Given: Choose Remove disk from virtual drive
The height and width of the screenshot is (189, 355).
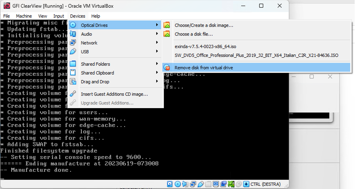Looking at the screenshot, I should [x=256, y=67].
